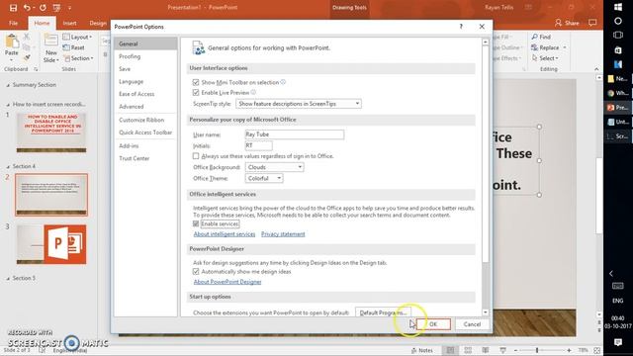Click zoom out minus button

pos(515,350)
